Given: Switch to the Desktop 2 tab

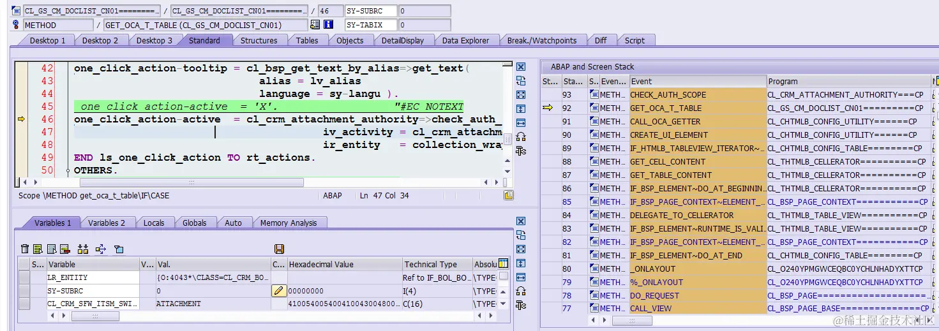Looking at the screenshot, I should [x=100, y=40].
